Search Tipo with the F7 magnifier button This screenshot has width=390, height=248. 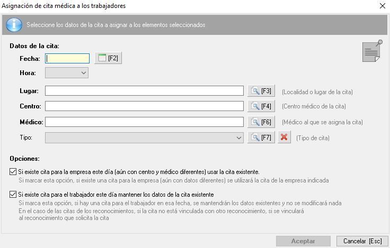(261, 137)
